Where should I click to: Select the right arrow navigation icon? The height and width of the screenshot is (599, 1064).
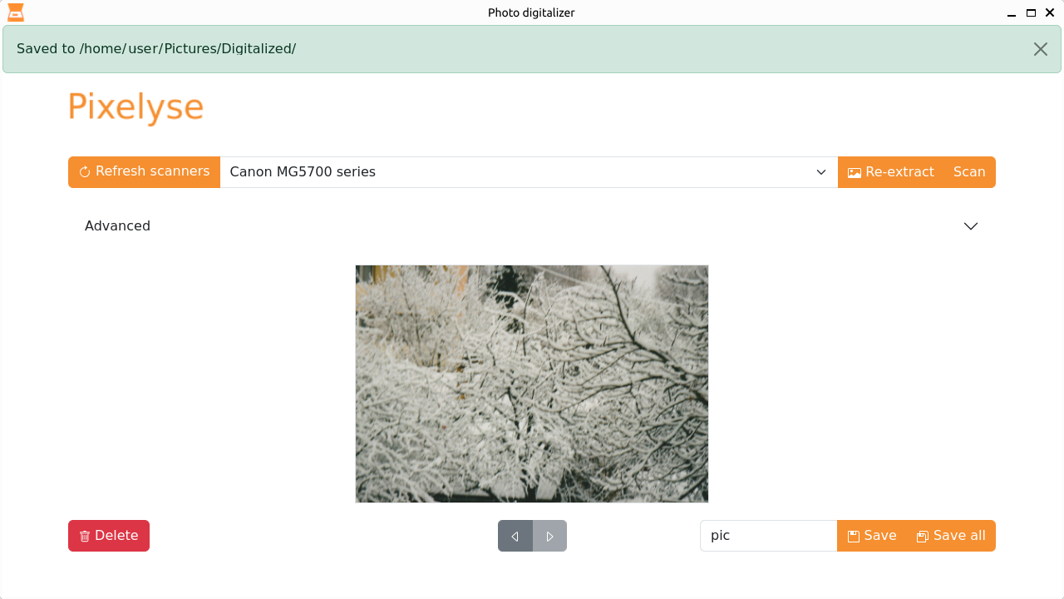(549, 536)
